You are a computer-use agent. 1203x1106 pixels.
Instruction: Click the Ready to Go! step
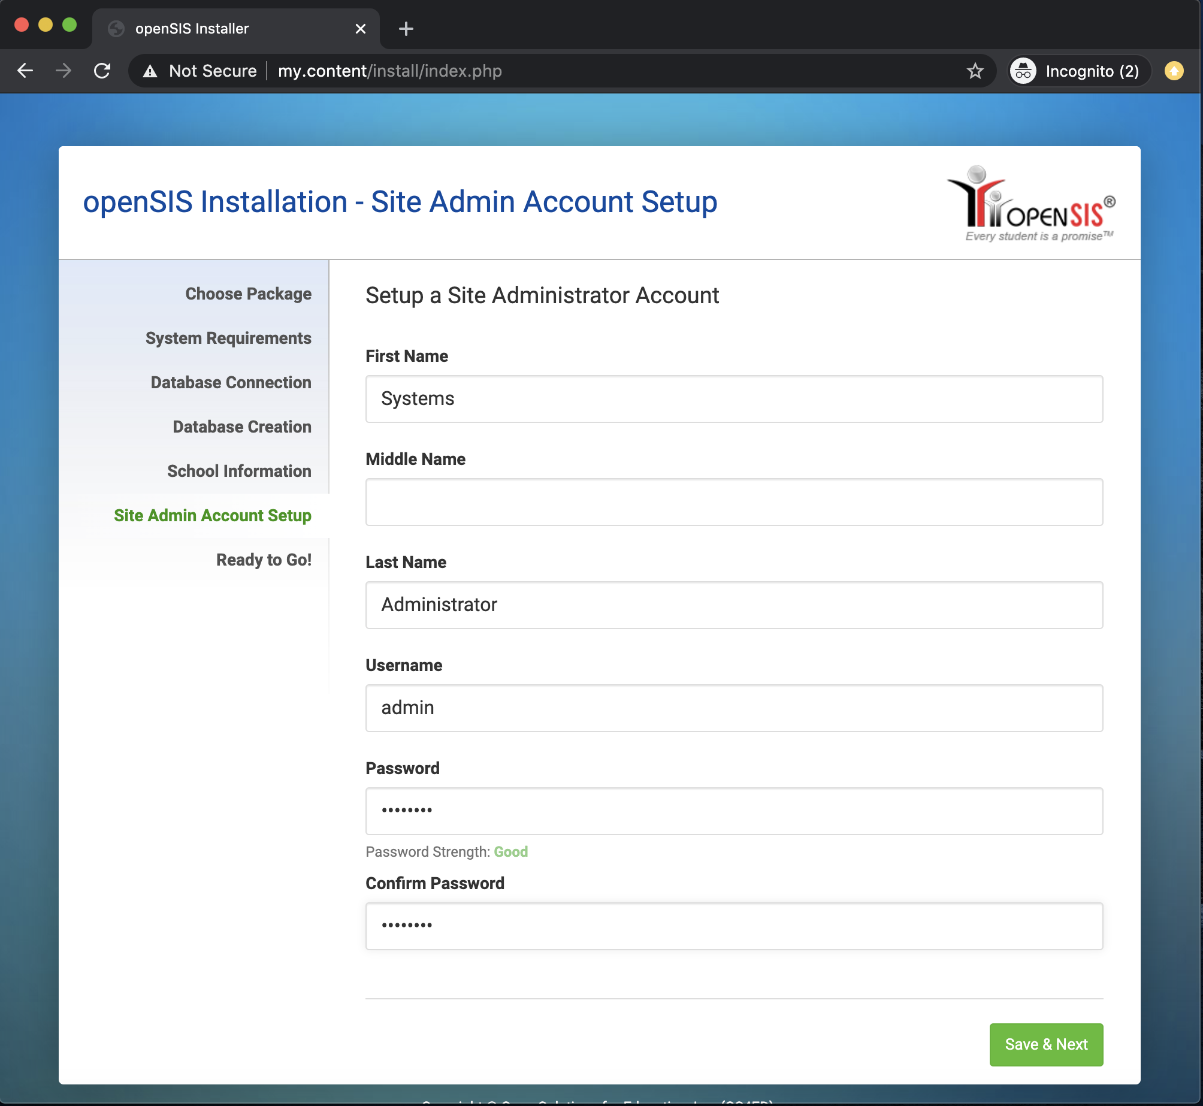click(x=264, y=560)
